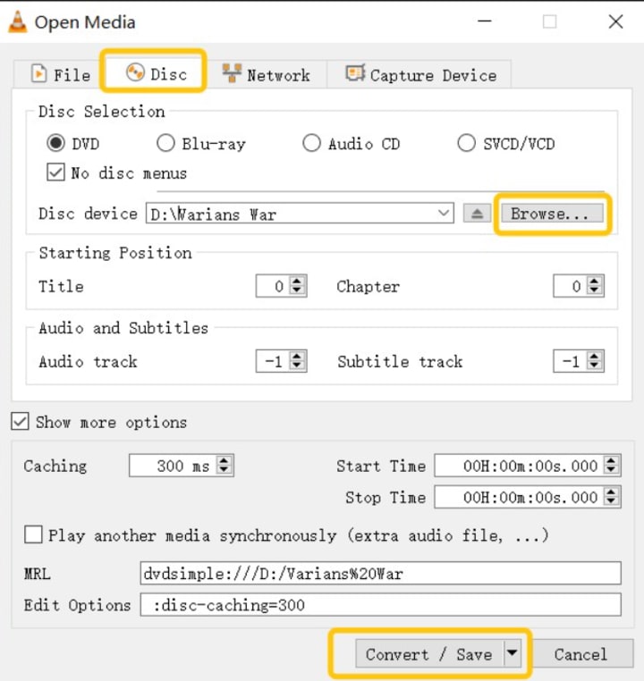Click the VLC cone icon in title bar
This screenshot has height=681, width=644.
point(17,21)
